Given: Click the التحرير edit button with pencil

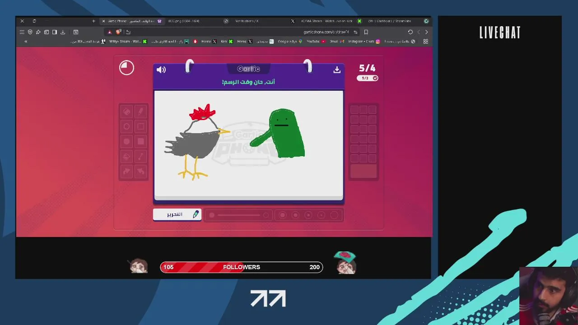Looking at the screenshot, I should coord(177,214).
